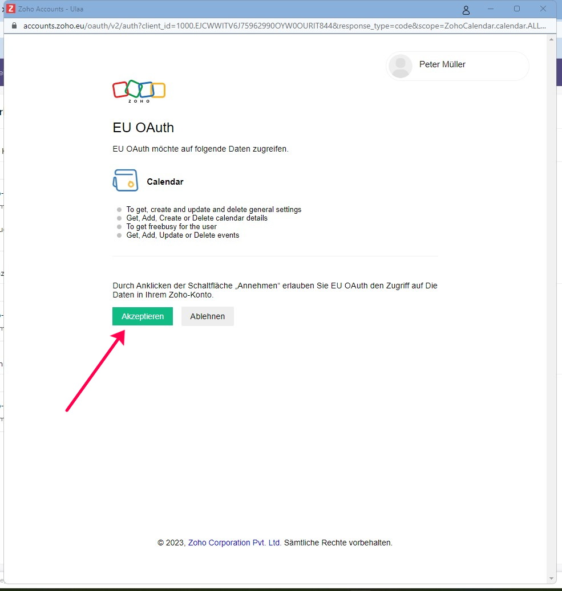
Task: Open the Zoho Corporation Pvt. Ltd. link
Action: (x=234, y=543)
